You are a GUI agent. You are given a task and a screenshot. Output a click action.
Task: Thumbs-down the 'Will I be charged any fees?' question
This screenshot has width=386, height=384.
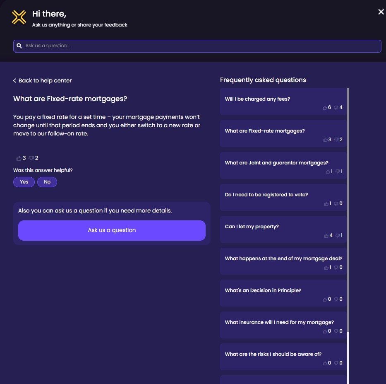pos(336,108)
